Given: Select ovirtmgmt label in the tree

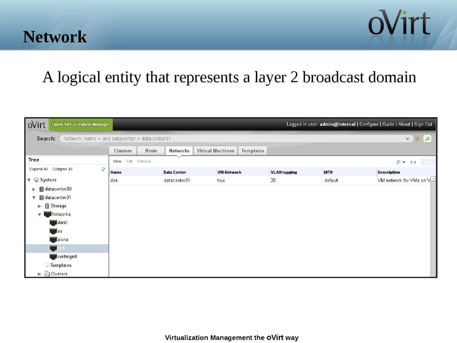Looking at the screenshot, I should coord(67,257).
